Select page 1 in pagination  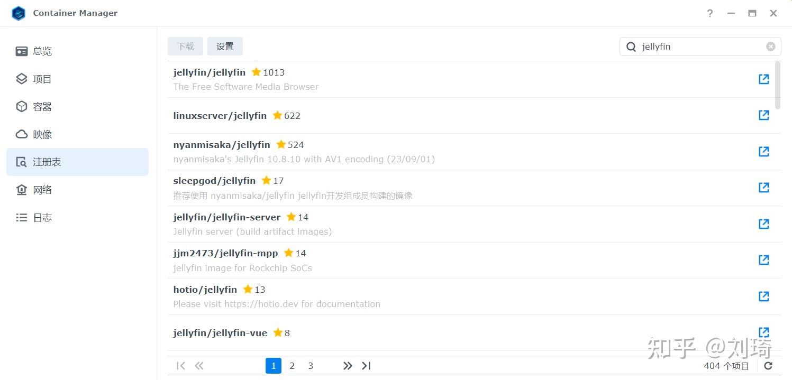point(274,366)
